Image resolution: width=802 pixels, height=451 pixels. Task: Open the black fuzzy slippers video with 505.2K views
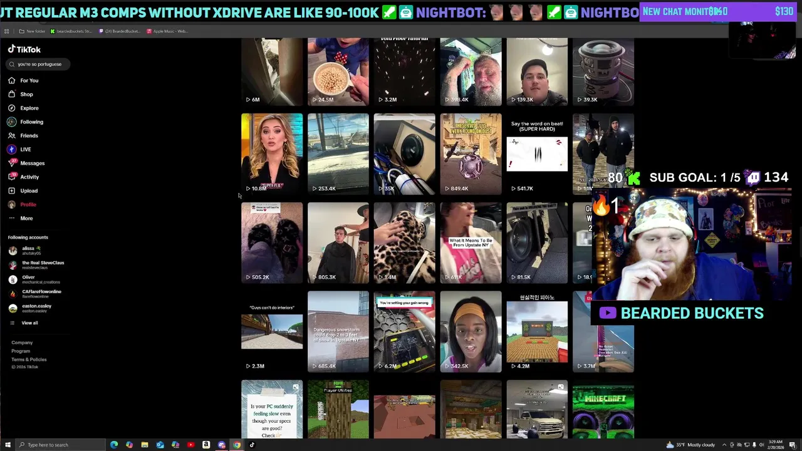pyautogui.click(x=272, y=242)
